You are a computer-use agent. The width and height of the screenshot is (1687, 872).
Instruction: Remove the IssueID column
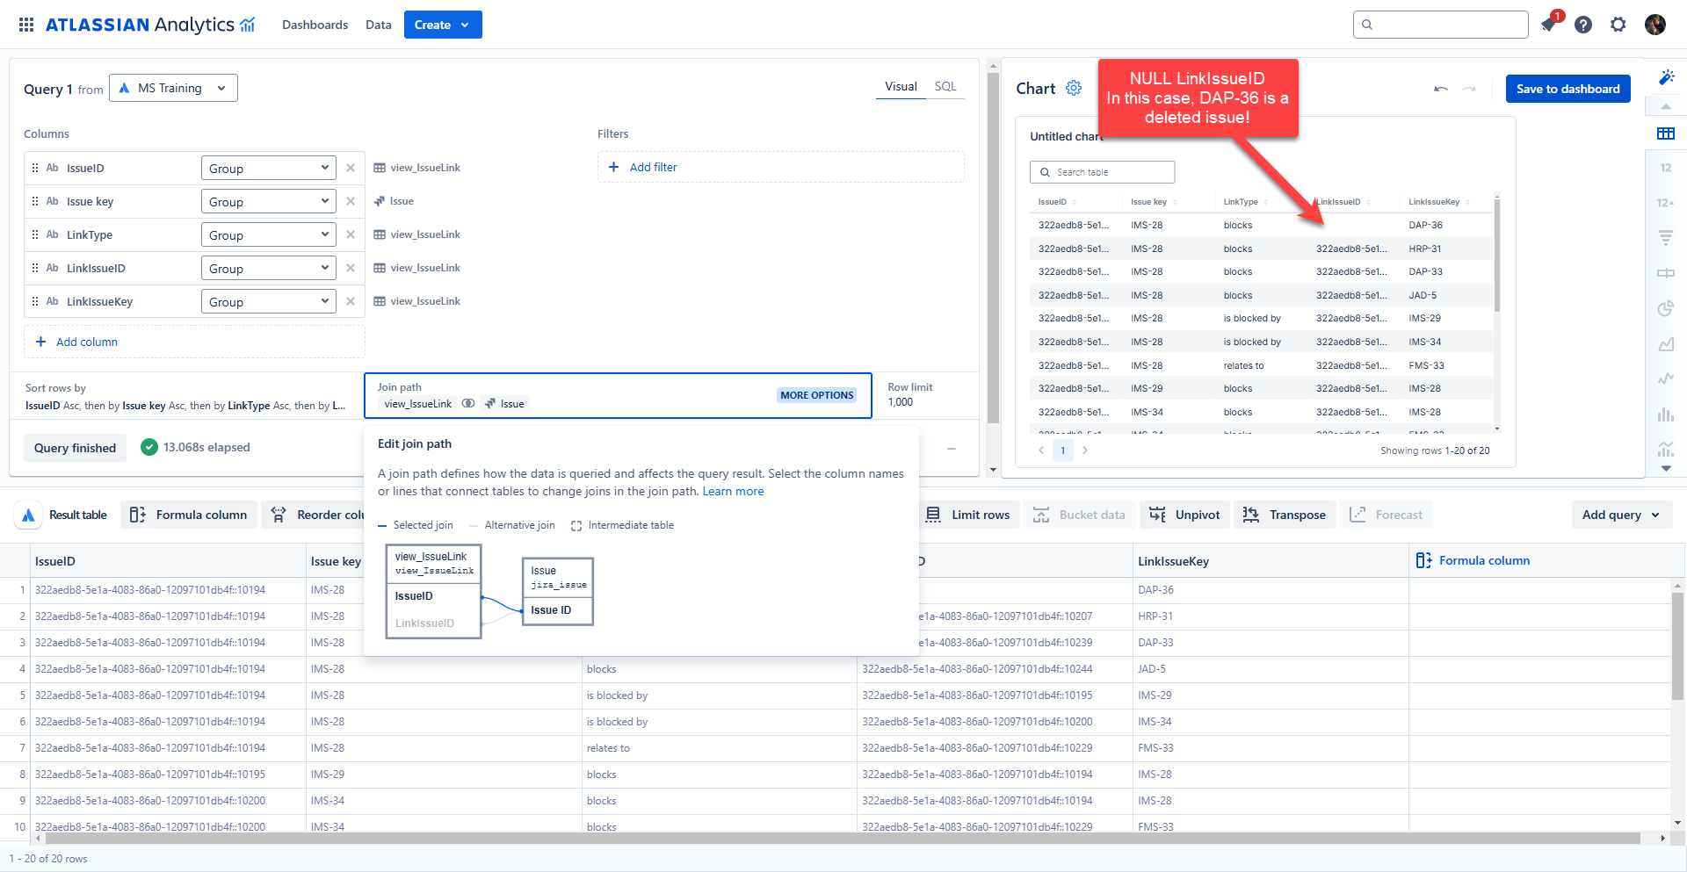point(351,168)
